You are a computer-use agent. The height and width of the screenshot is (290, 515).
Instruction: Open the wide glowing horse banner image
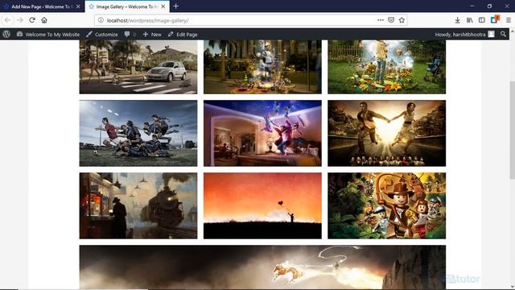262,267
